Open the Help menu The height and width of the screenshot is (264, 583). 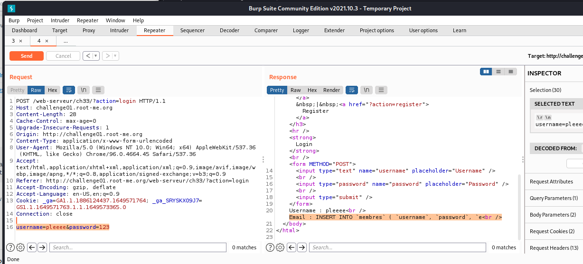tap(138, 20)
